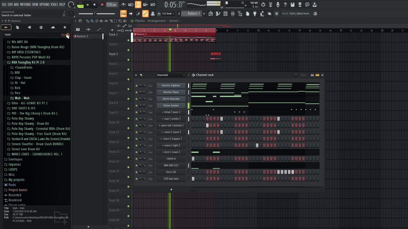
Task: Click the playlist magnet snap icon
Action: [80, 21]
